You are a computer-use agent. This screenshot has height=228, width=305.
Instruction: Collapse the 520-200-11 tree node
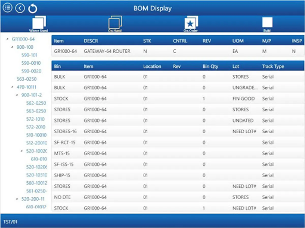click(x=17, y=199)
